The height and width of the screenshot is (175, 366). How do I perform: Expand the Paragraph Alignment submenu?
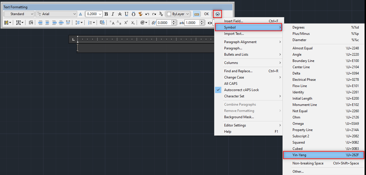pos(248,42)
